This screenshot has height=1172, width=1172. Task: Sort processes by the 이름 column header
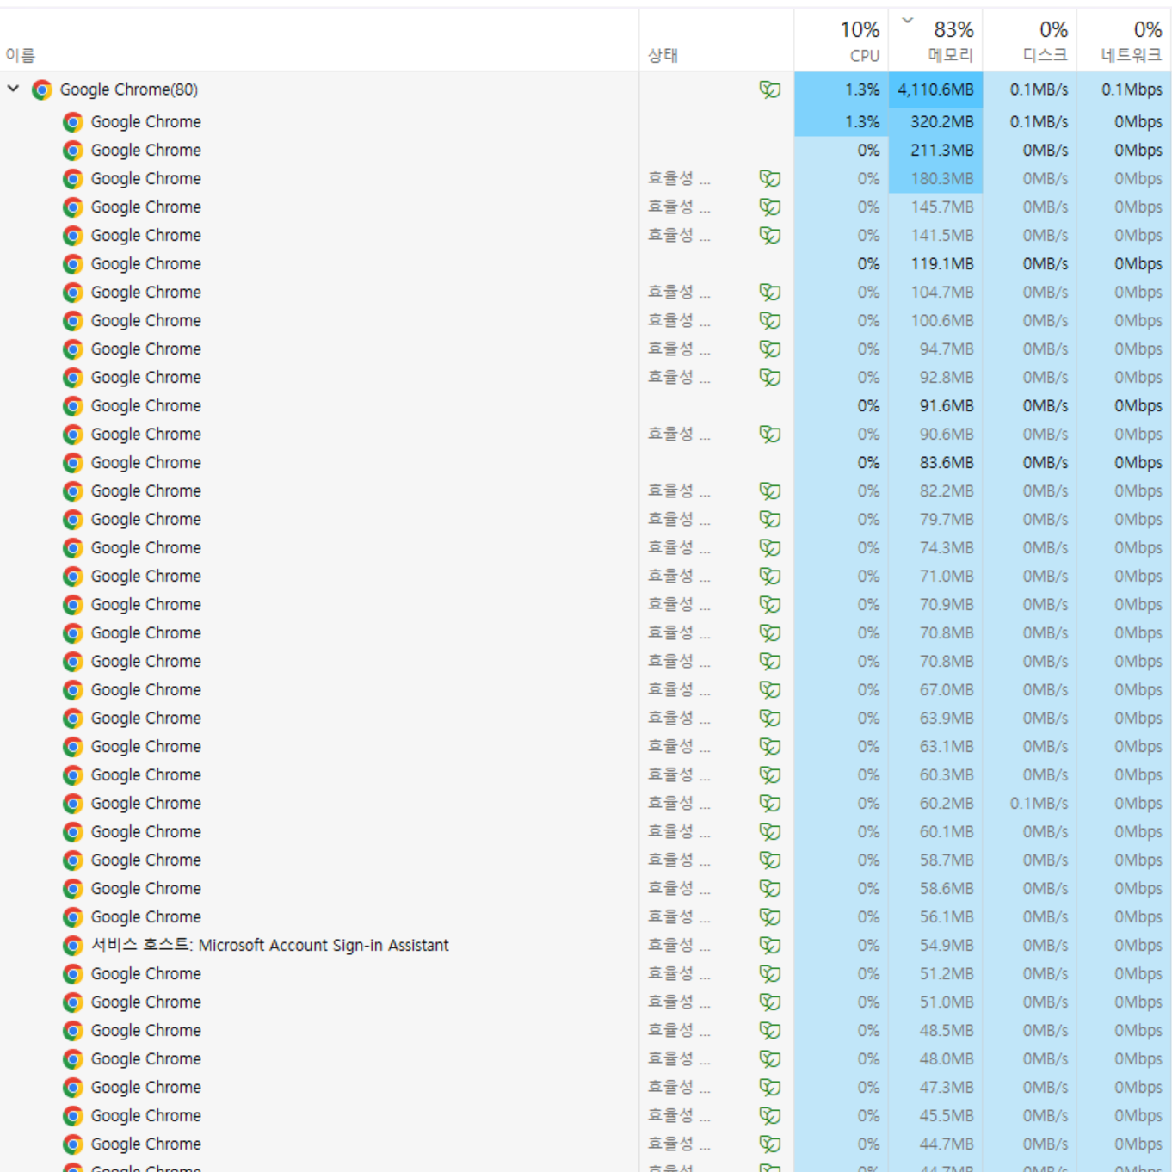click(21, 56)
